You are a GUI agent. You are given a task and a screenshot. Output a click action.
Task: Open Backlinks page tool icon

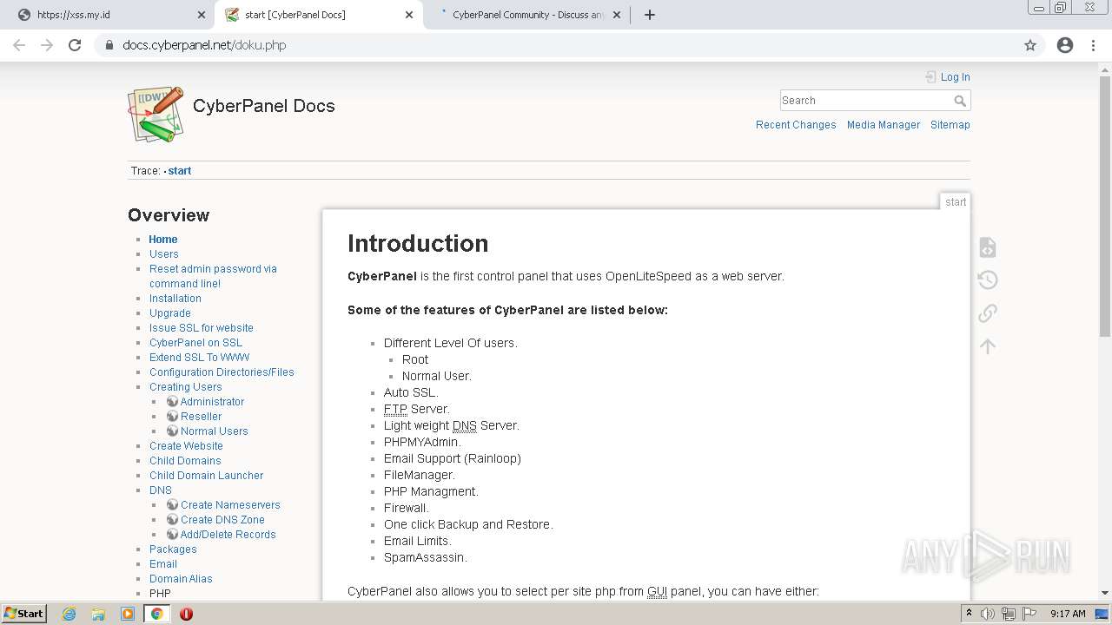(987, 312)
